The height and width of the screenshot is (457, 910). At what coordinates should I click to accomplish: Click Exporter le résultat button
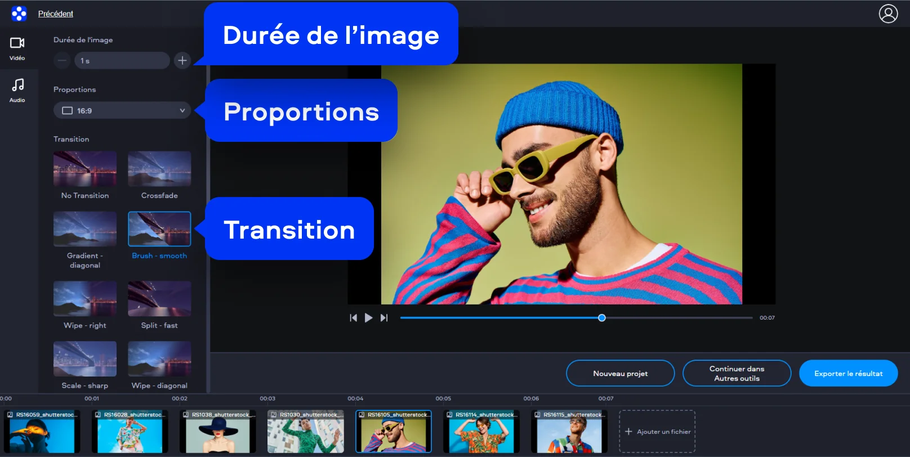tap(848, 373)
